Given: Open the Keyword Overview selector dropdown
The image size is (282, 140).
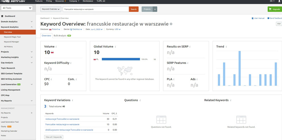Looking at the screenshot, I should point(51,9).
